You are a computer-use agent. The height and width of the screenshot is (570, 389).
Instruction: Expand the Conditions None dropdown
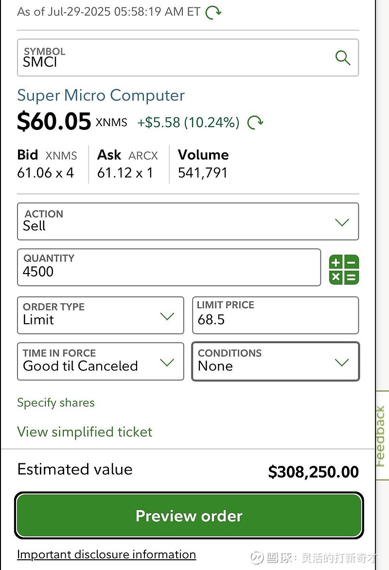click(263, 362)
